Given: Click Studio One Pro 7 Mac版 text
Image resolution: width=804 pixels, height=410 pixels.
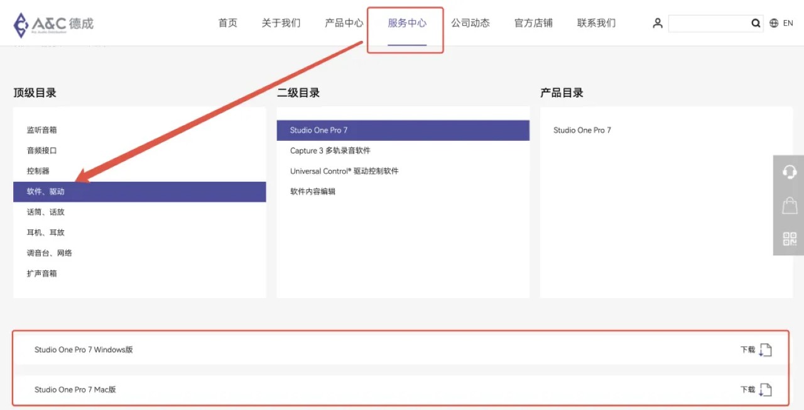Looking at the screenshot, I should point(75,390).
